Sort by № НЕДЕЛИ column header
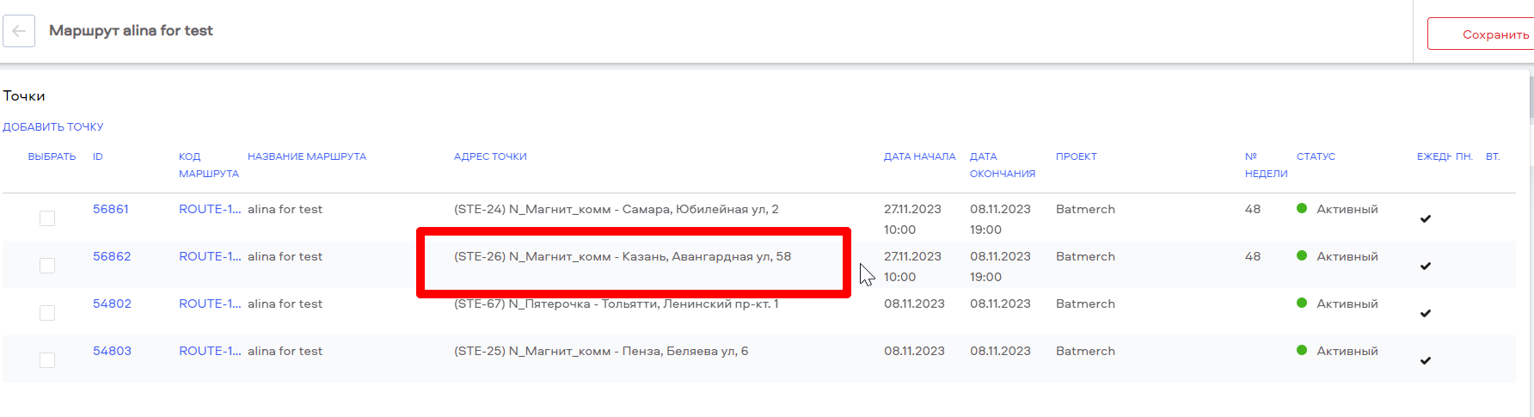Screen dimensions: 1534x417 tap(1267, 165)
